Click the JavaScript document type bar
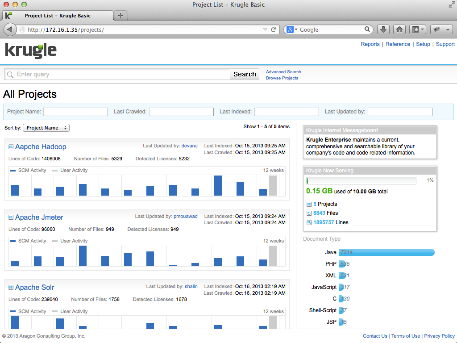This screenshot has width=457, height=343. click(x=341, y=287)
